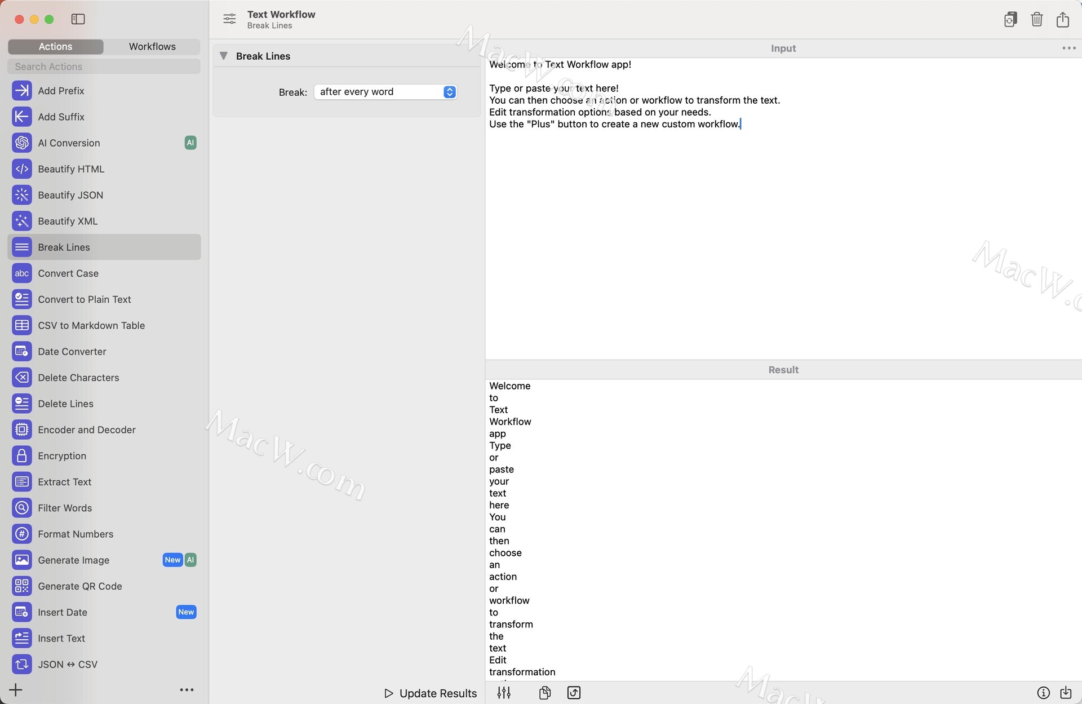Select the Insert Text action

click(x=104, y=638)
